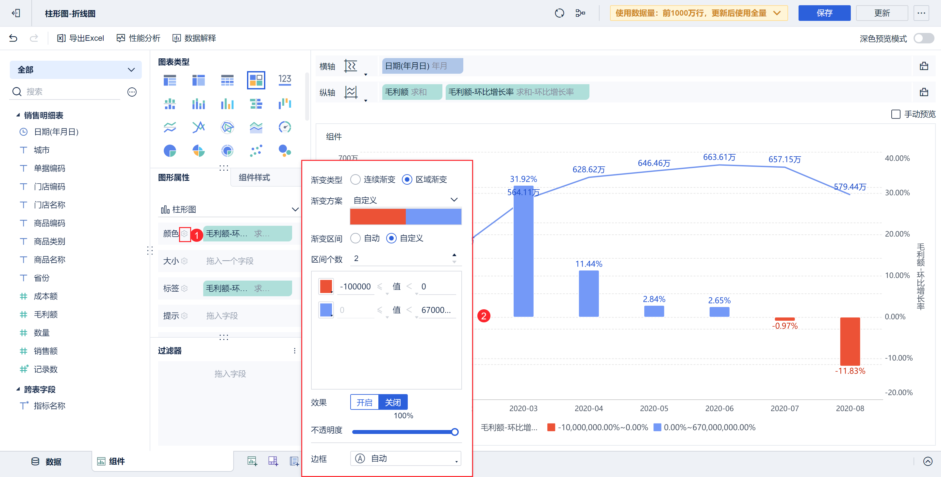Switch to the 组件样式 tab
Viewport: 941px width, 477px height.
[x=254, y=177]
